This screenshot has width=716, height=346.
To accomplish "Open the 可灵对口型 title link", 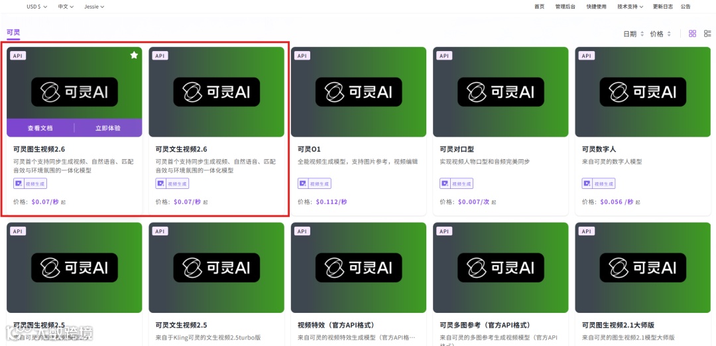I will [x=457, y=149].
